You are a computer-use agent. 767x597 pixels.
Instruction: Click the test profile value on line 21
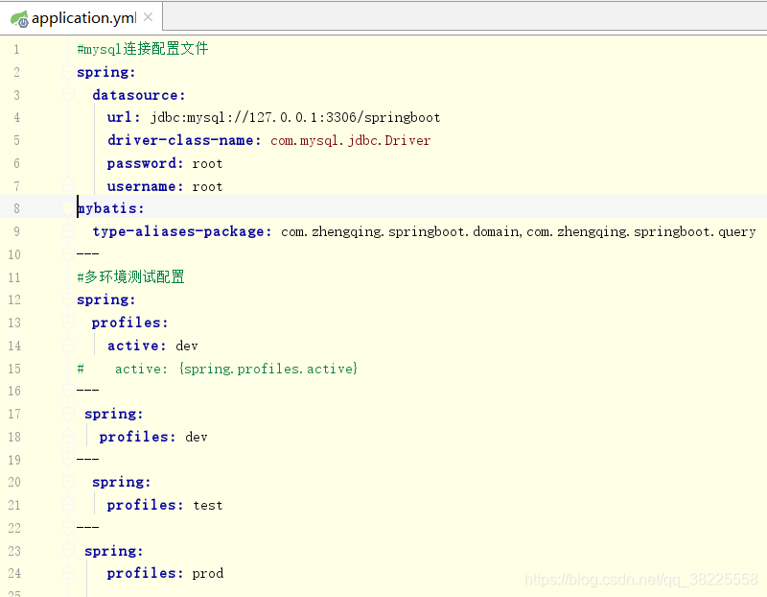tap(207, 505)
